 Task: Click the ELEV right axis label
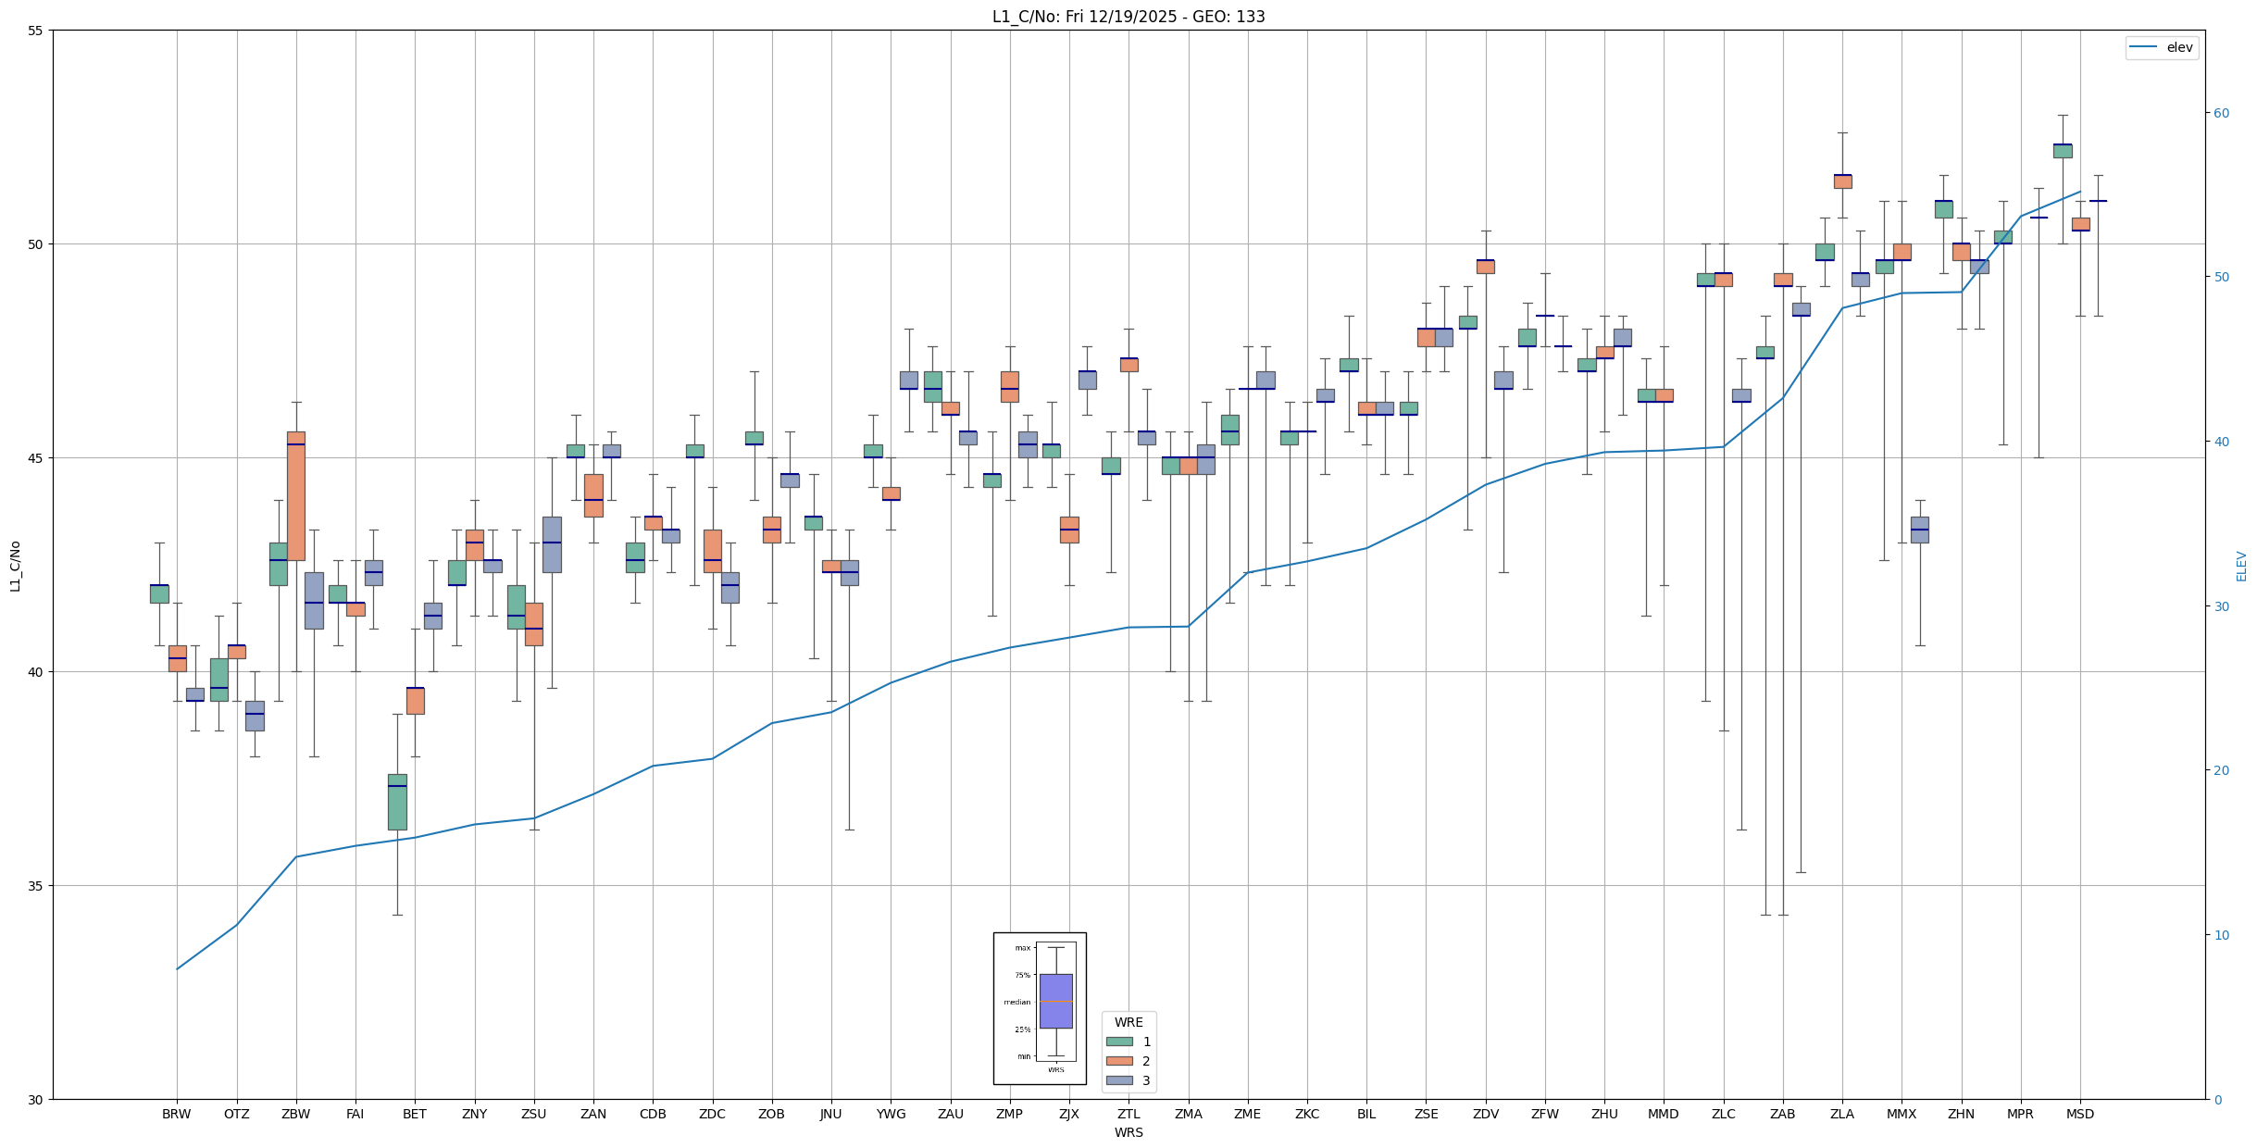pyautogui.click(x=2241, y=566)
